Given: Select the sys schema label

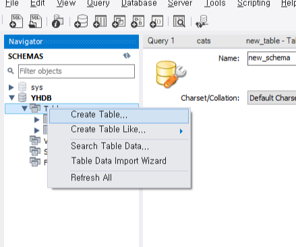Looking at the screenshot, I should [36, 87].
